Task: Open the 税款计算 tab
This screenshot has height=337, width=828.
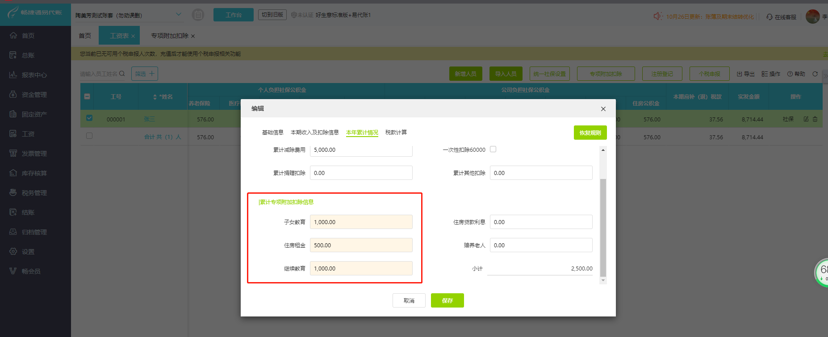Action: (396, 133)
